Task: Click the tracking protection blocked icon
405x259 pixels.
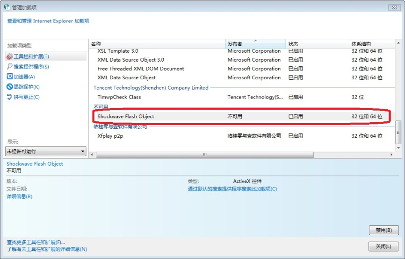Action: click(9, 87)
